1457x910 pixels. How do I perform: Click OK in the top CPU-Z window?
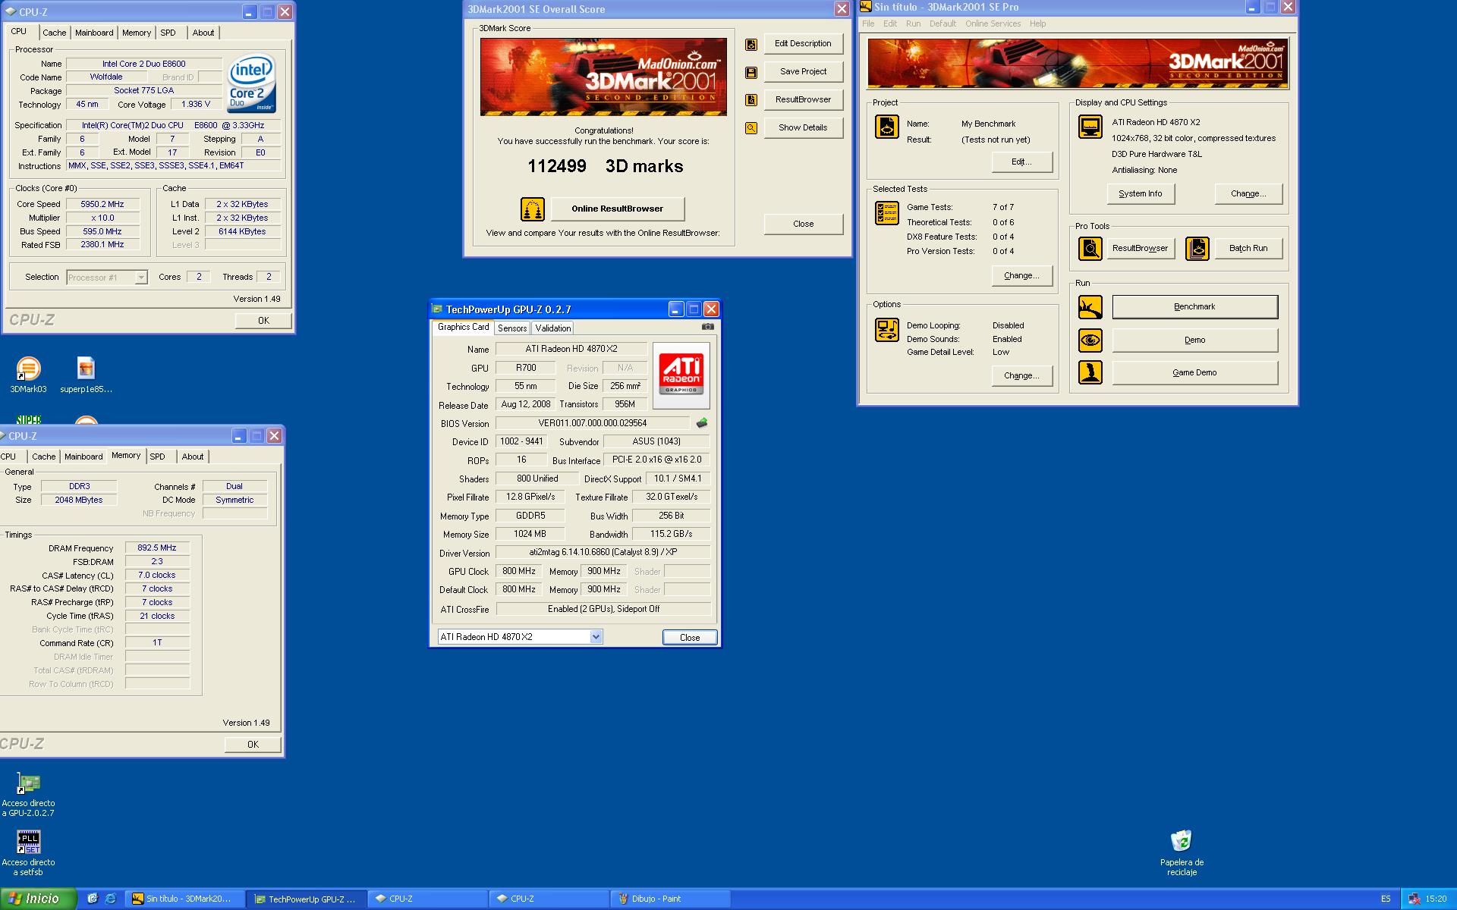263,320
